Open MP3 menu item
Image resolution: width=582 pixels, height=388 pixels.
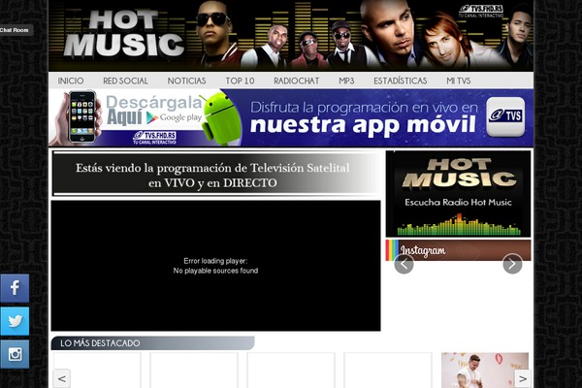[x=346, y=81]
